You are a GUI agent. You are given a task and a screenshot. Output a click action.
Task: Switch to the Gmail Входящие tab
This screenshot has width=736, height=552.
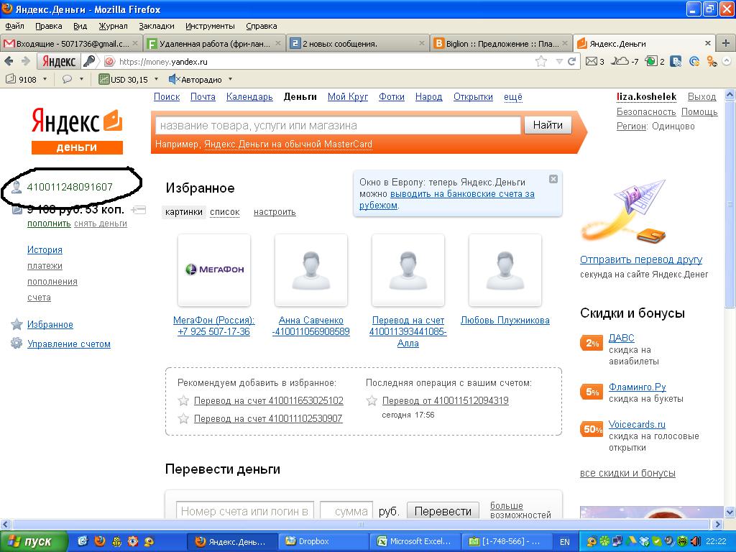coord(71,44)
